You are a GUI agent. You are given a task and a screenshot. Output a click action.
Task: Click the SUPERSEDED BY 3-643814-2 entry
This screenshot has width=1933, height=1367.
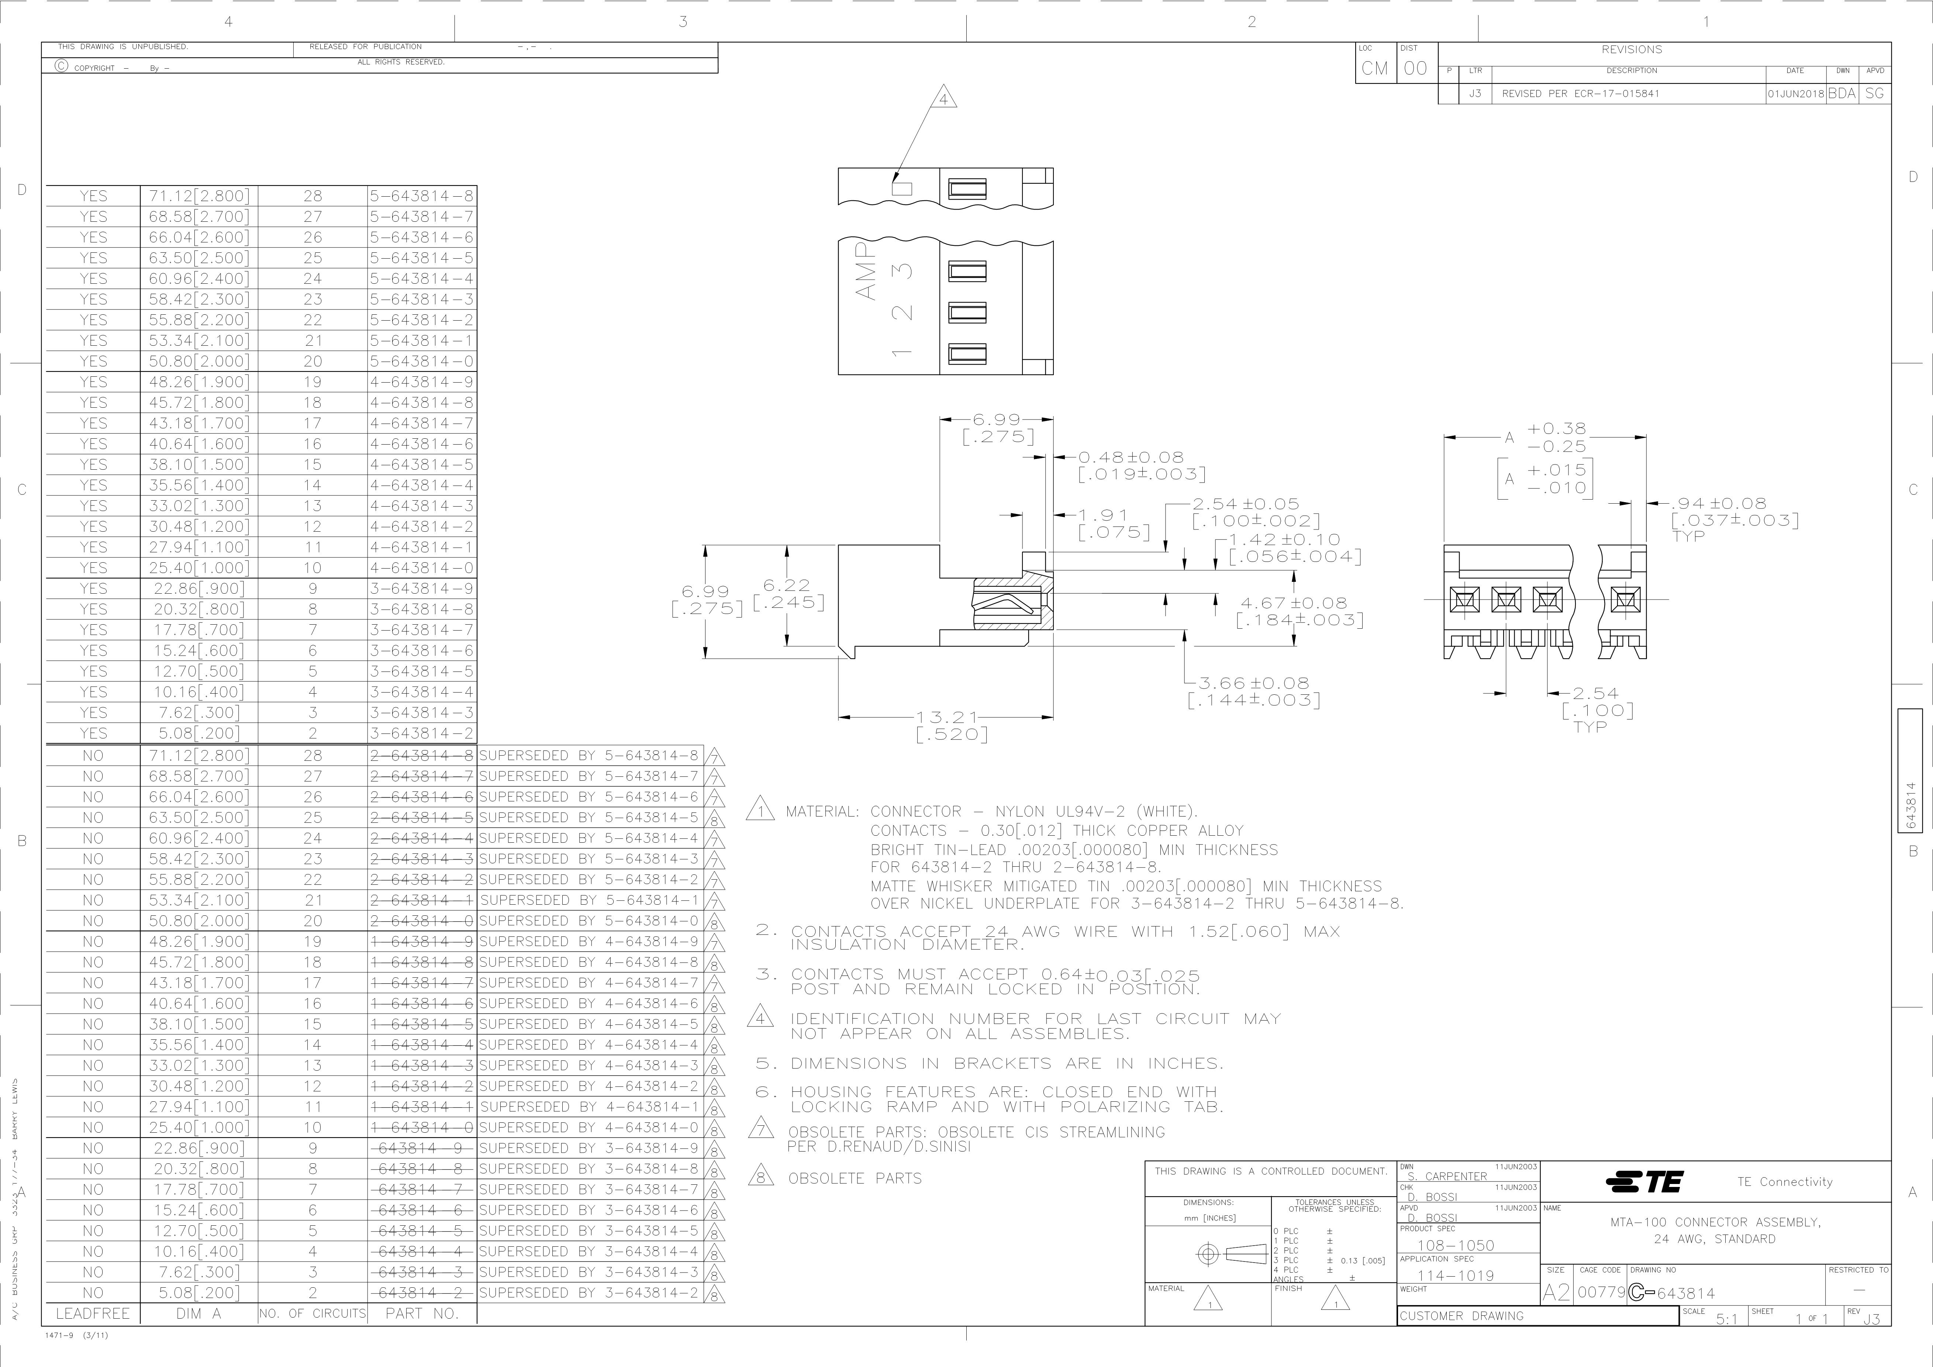click(x=588, y=1293)
